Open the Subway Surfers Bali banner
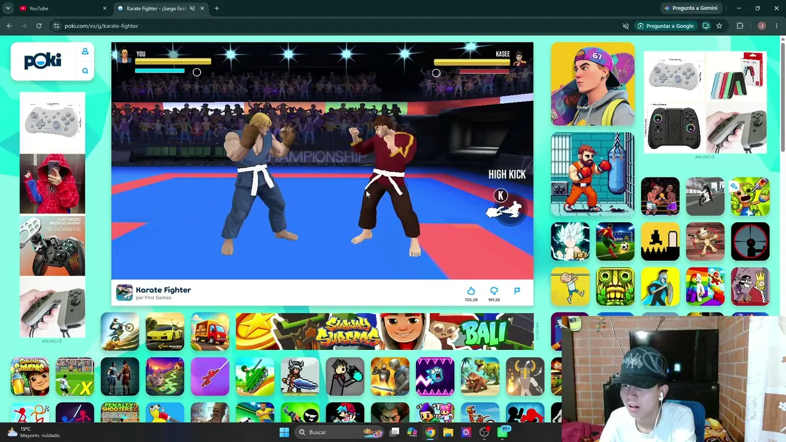Viewport: 786px width, 442px height. (x=384, y=331)
